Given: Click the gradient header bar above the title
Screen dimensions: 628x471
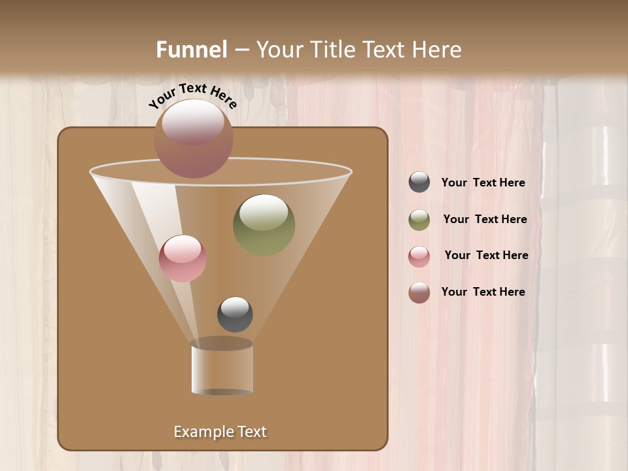Looking at the screenshot, I should click(314, 16).
